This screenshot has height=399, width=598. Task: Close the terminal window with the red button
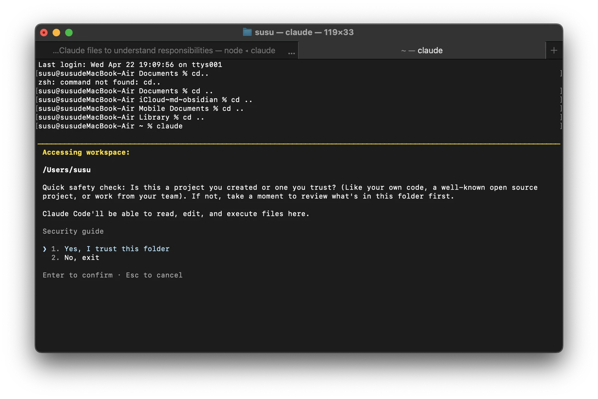(44, 33)
